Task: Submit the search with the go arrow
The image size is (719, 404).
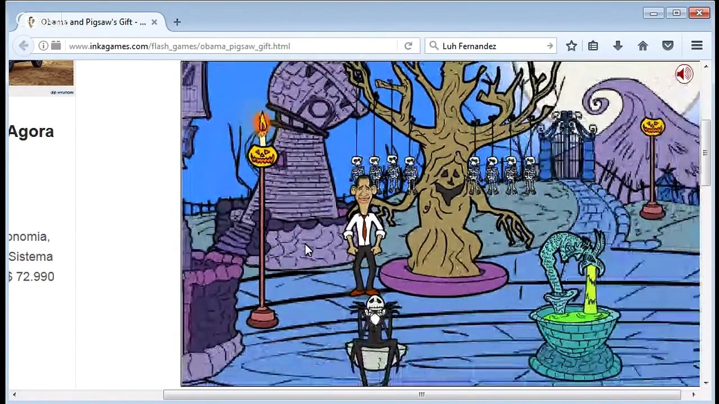Action: (x=550, y=46)
